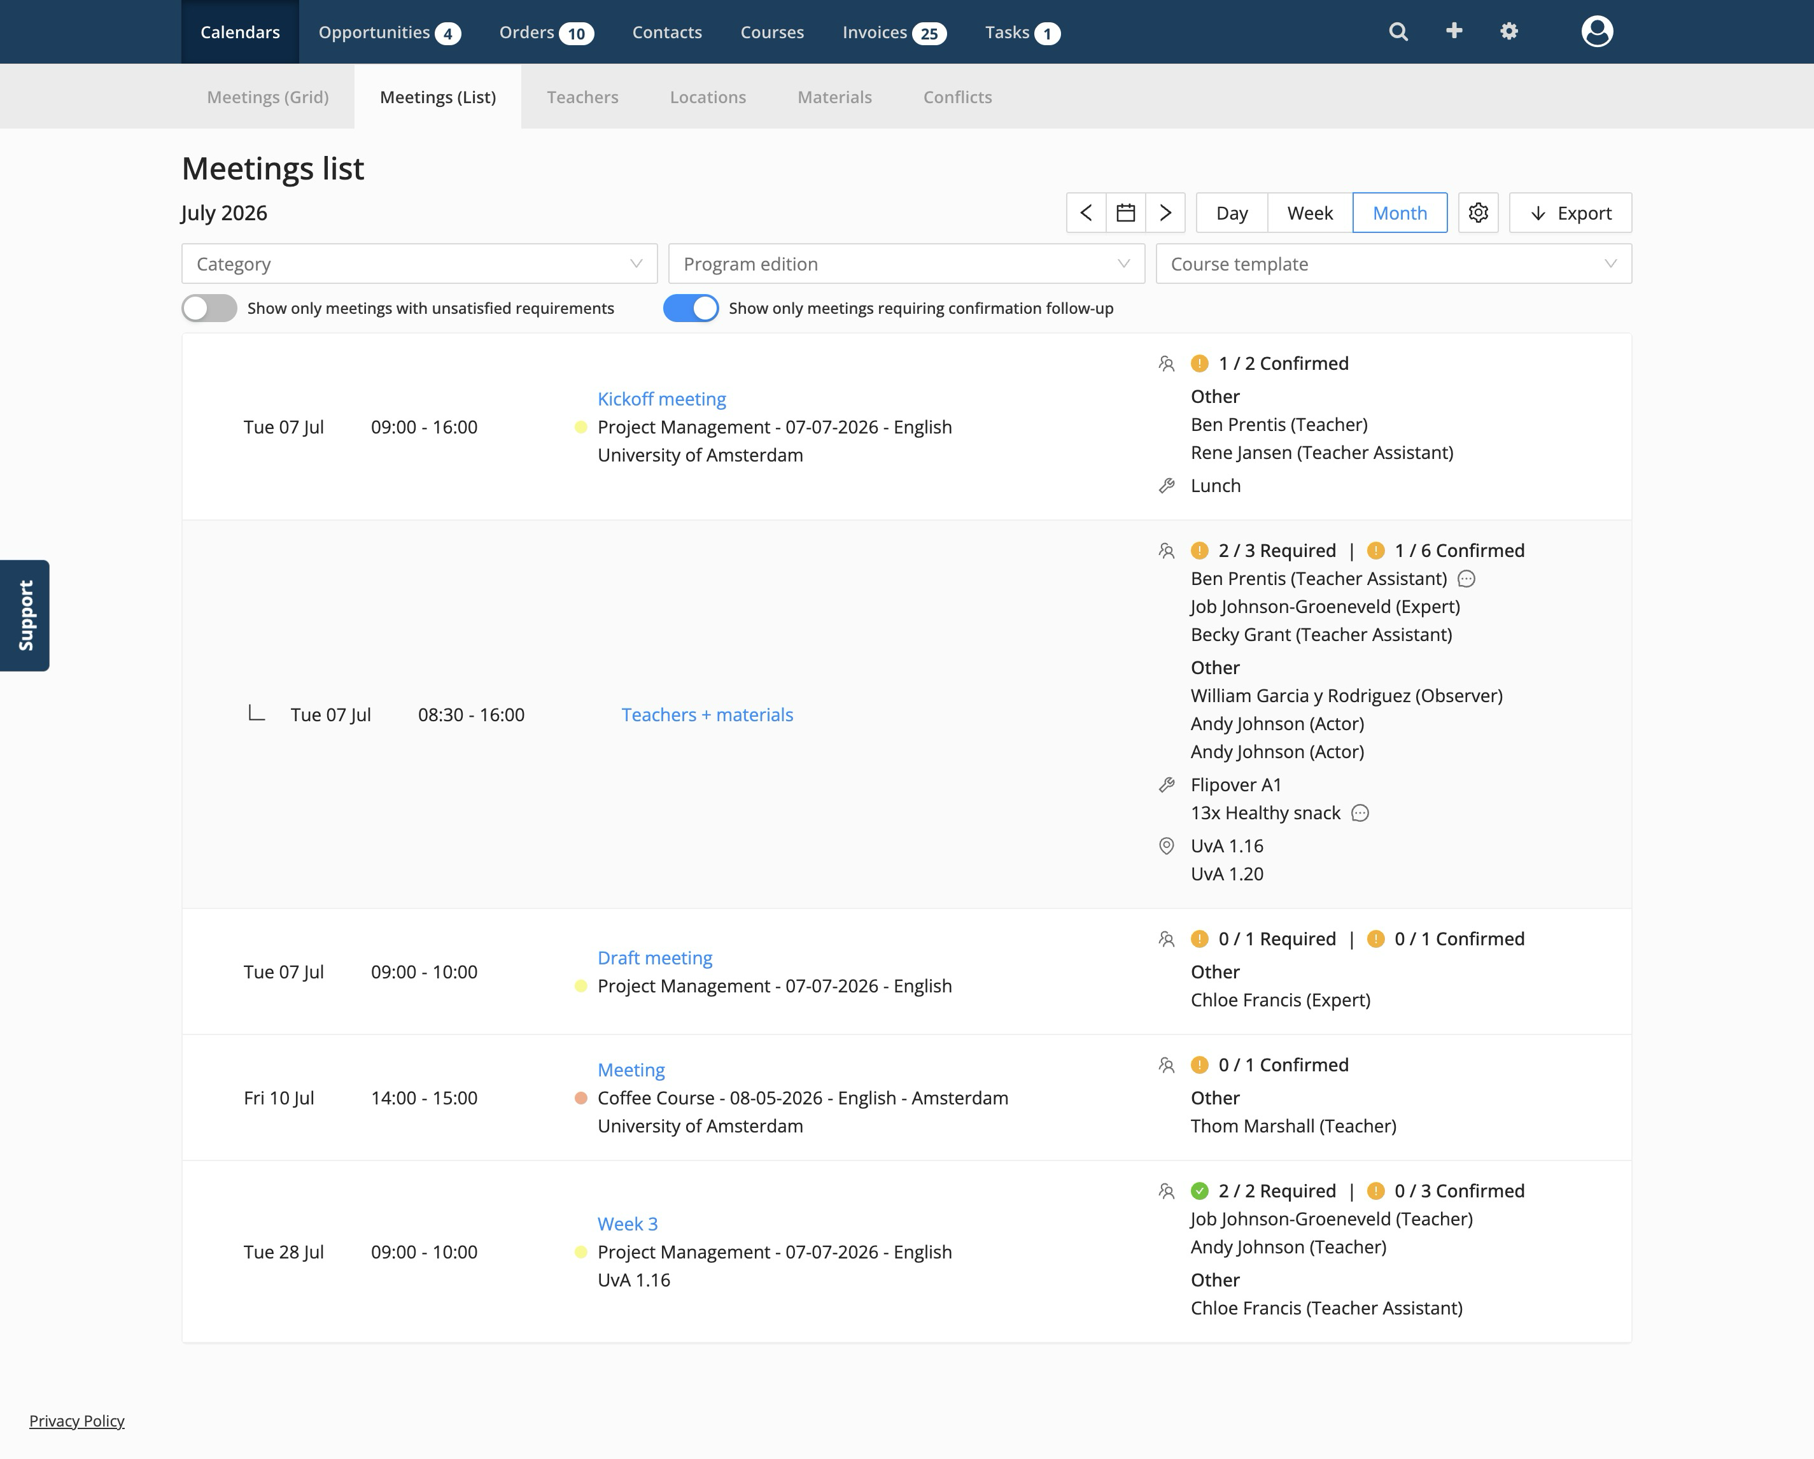Open the Locations tab
1814x1459 pixels.
[708, 97]
